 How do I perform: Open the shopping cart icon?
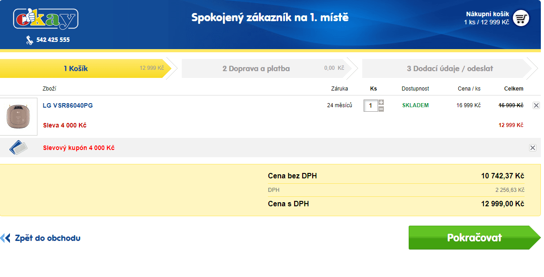tap(521, 18)
